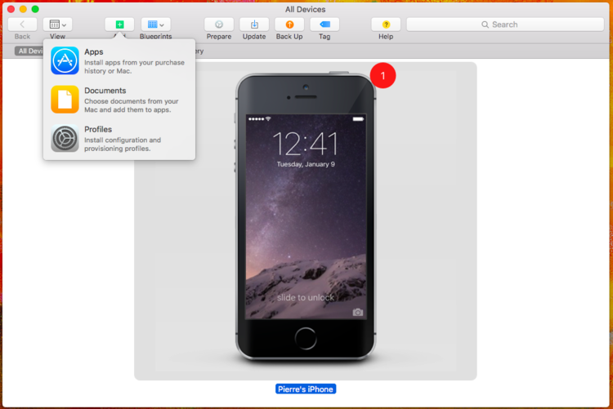Image resolution: width=613 pixels, height=409 pixels.
Task: Select the All Devices filter tab
Action: [29, 51]
